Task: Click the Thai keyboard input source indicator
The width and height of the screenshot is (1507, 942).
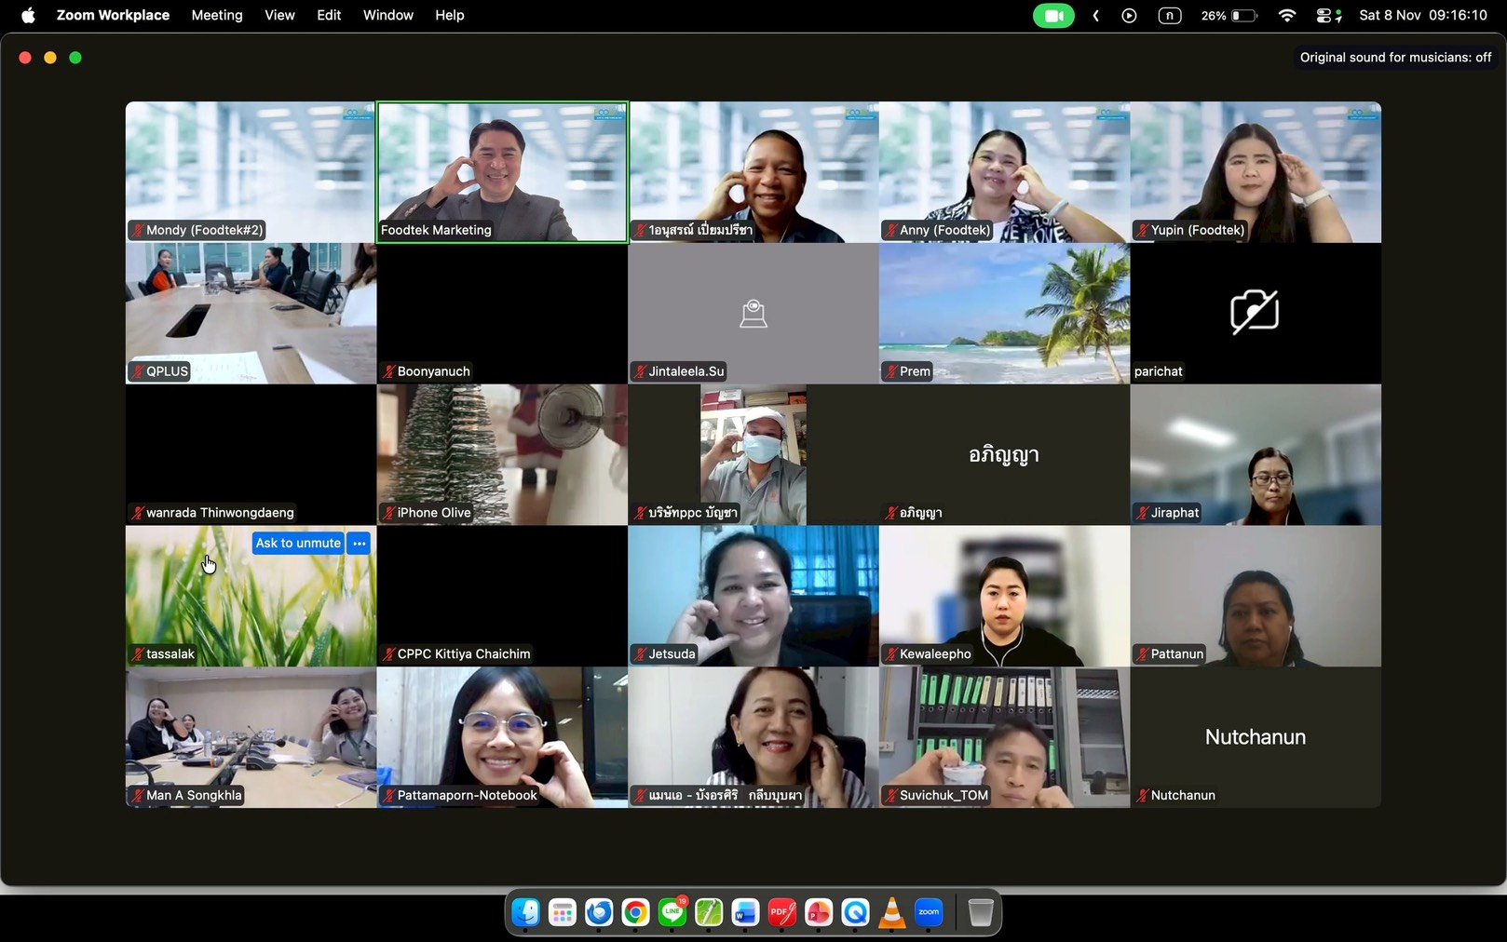Action: click(1169, 16)
